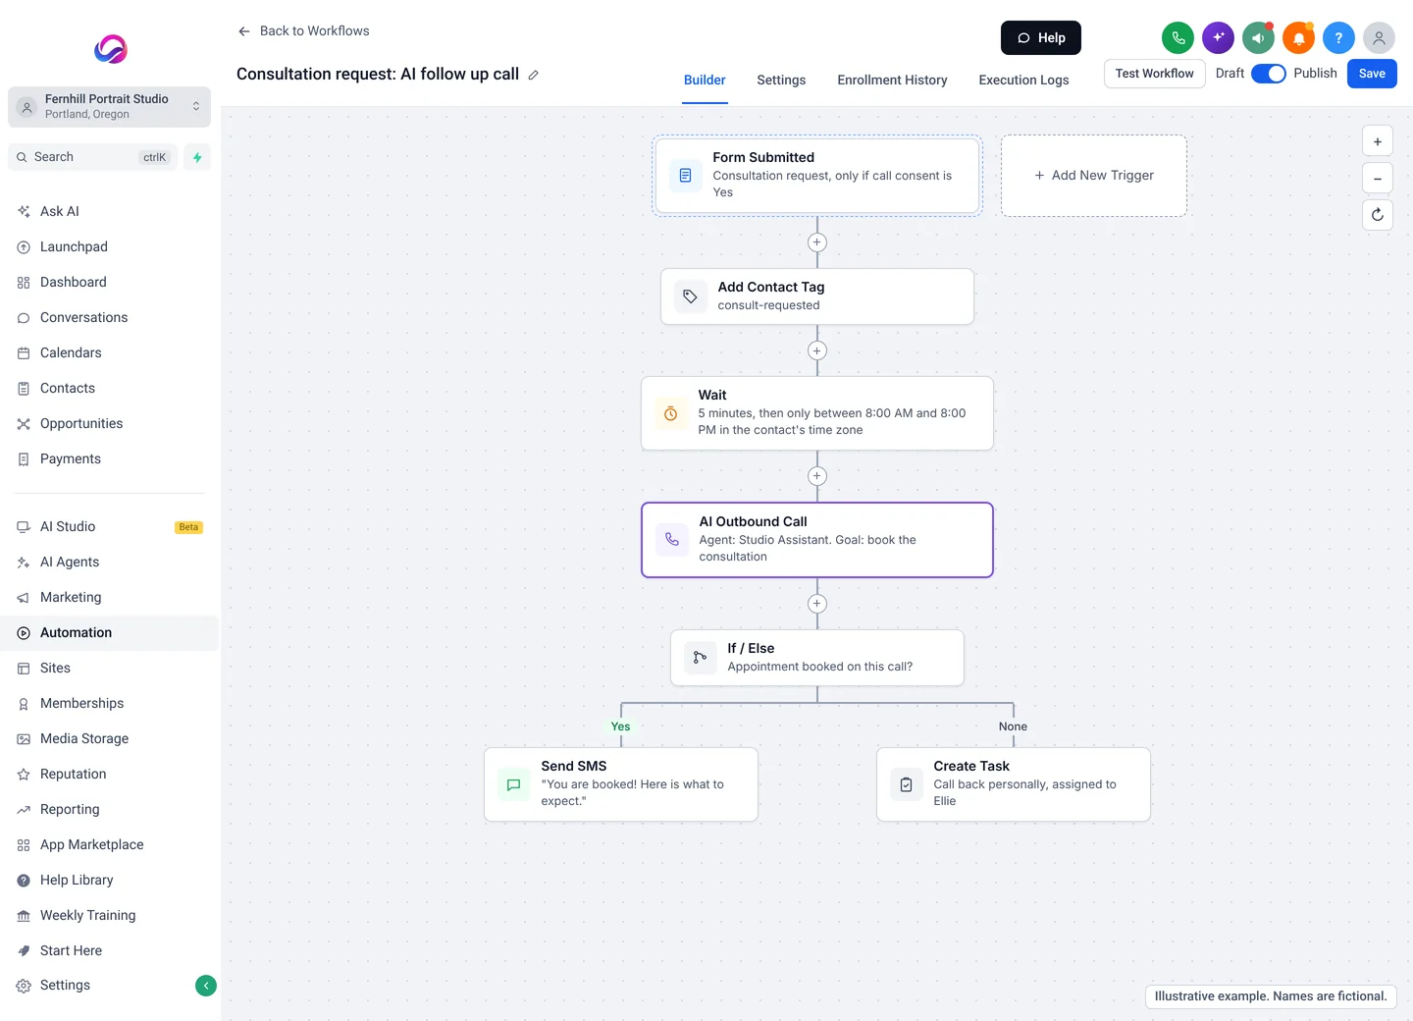Open the user profile avatar

[x=1379, y=38]
